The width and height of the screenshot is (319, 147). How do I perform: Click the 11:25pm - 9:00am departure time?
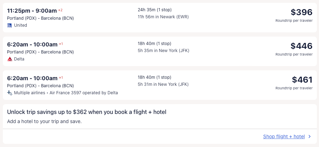coord(32,11)
